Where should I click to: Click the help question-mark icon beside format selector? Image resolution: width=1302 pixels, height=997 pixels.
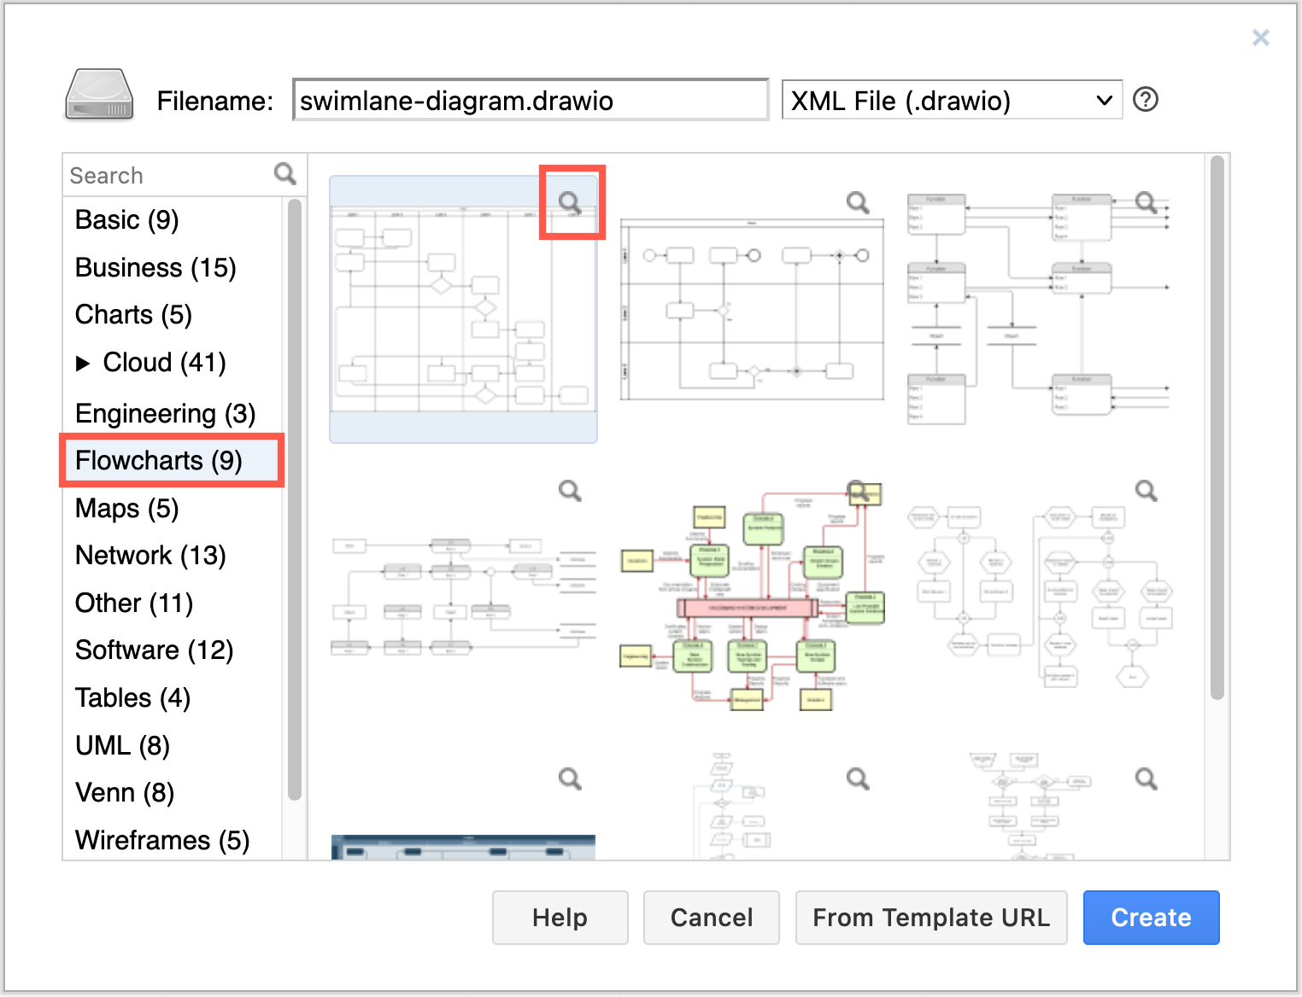[1145, 100]
